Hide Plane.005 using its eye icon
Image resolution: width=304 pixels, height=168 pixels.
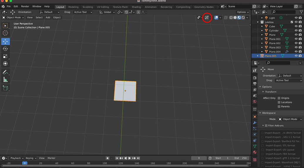click(296, 56)
